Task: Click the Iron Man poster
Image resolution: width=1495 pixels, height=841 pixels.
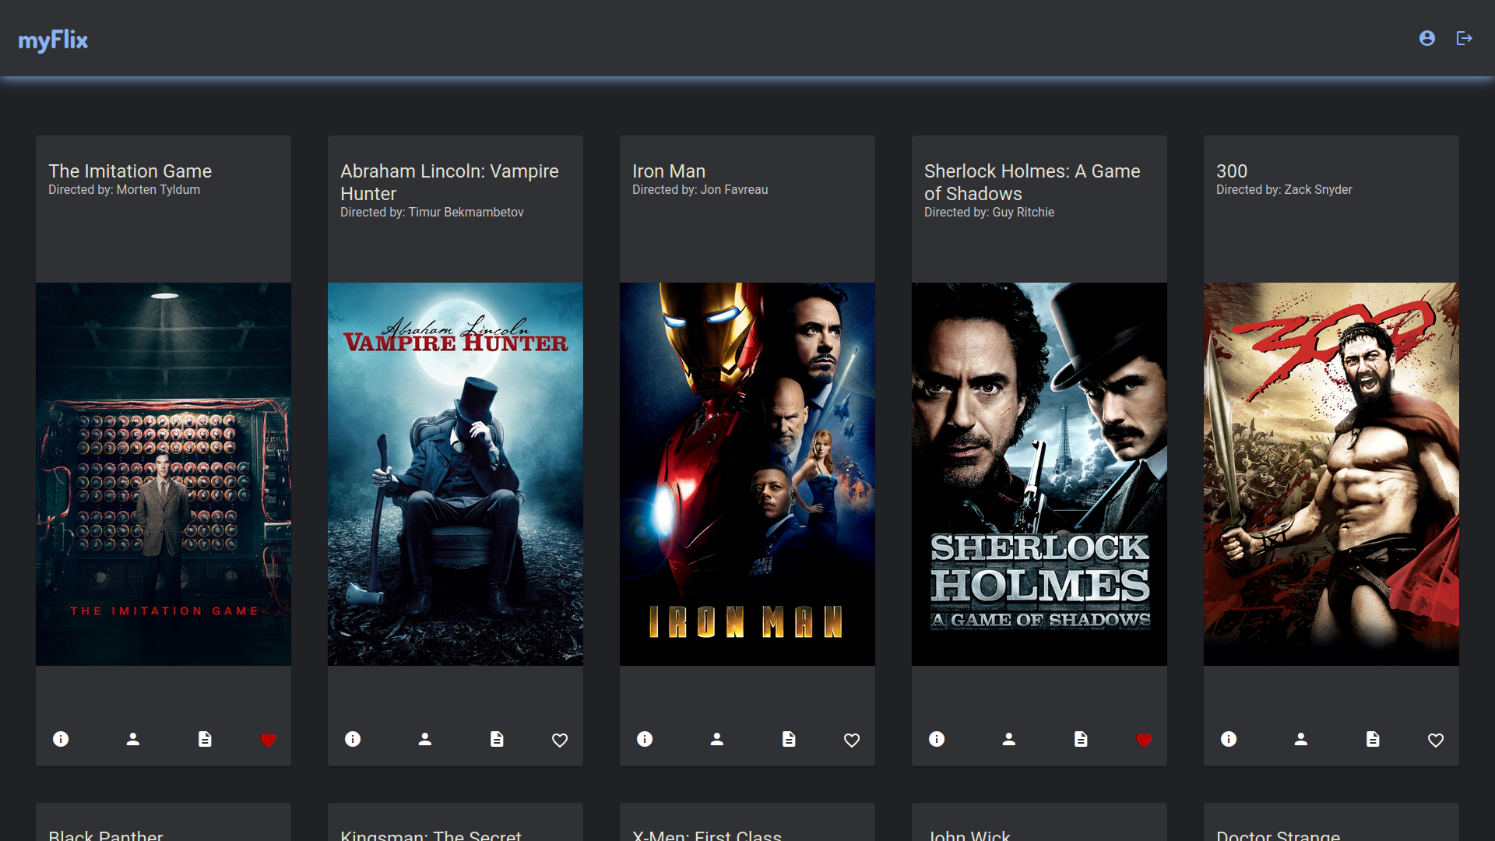Action: click(747, 473)
